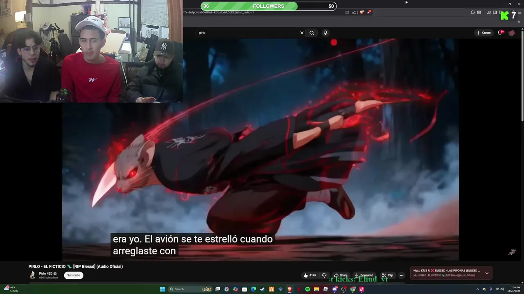Launch Microsoft Edge from the taskbar

point(253,289)
